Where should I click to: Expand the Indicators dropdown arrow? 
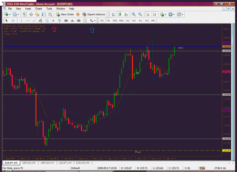(x=165, y=14)
